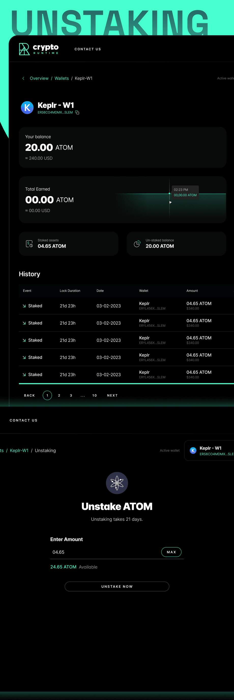
Task: Click 04.65 ATOM amount in fourth row
Action: point(199,355)
